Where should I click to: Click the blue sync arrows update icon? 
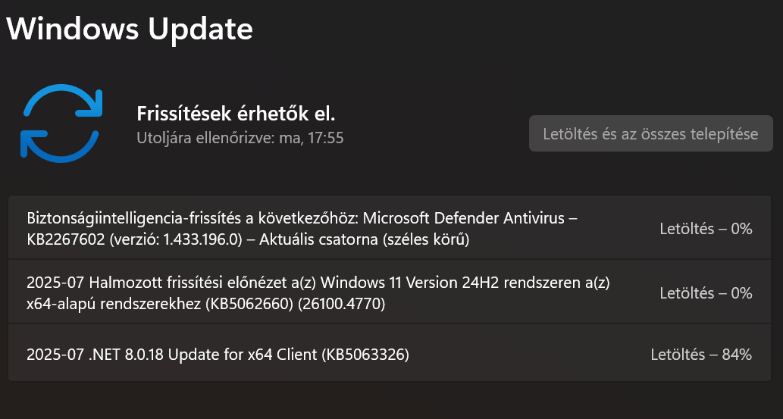61,124
